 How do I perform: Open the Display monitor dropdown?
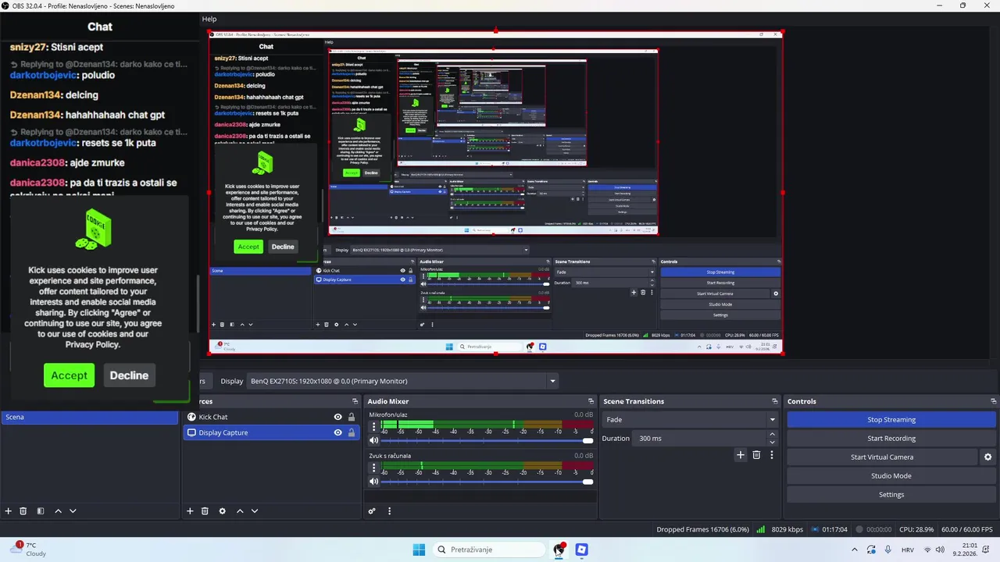tap(402, 381)
